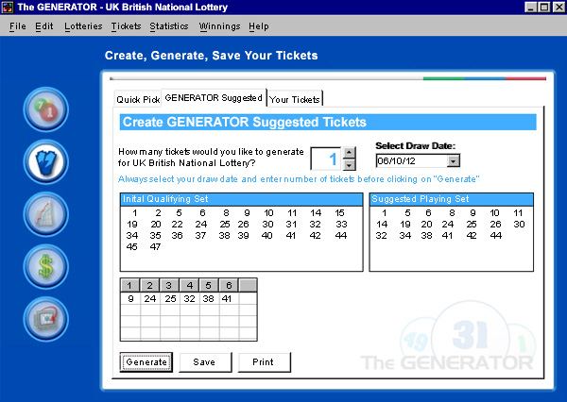Click column header 5 in ticket grid
Viewport: 567px width, 402px height.
[x=209, y=285]
